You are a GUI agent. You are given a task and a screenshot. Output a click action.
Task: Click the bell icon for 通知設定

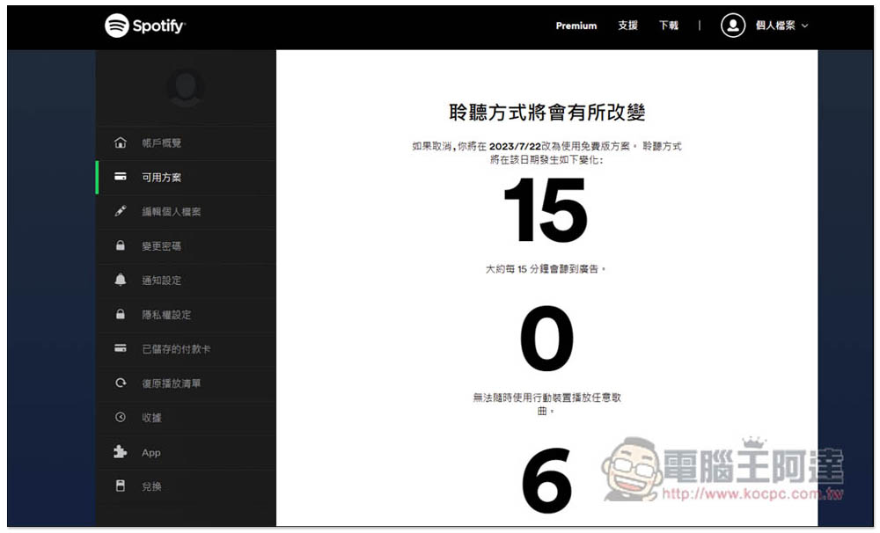120,280
